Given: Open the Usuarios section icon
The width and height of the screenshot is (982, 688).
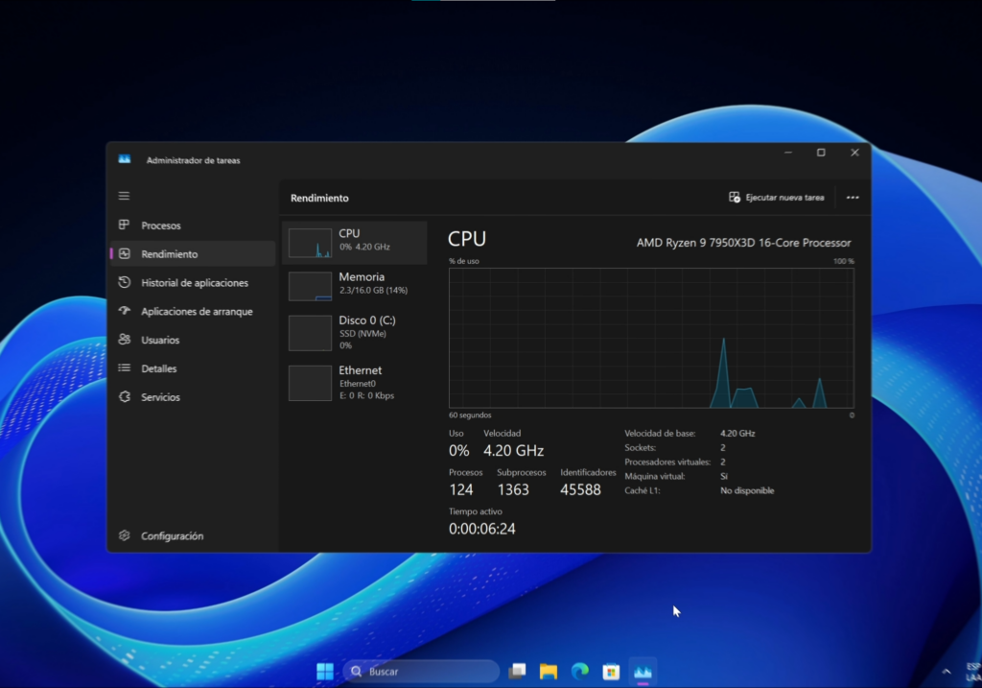Looking at the screenshot, I should click(x=124, y=340).
